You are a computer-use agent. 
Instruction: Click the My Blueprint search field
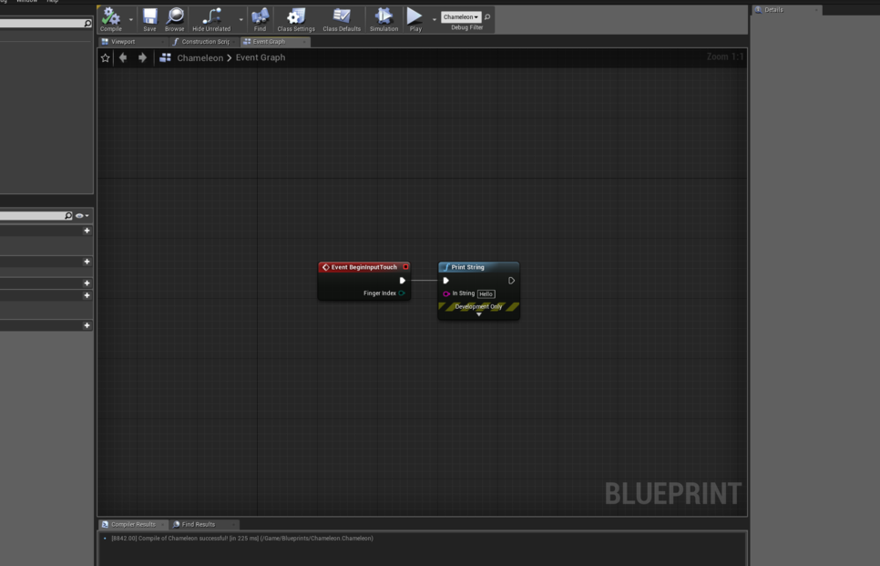coord(36,216)
